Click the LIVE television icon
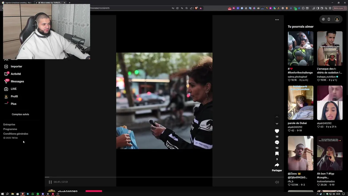 click(6, 89)
